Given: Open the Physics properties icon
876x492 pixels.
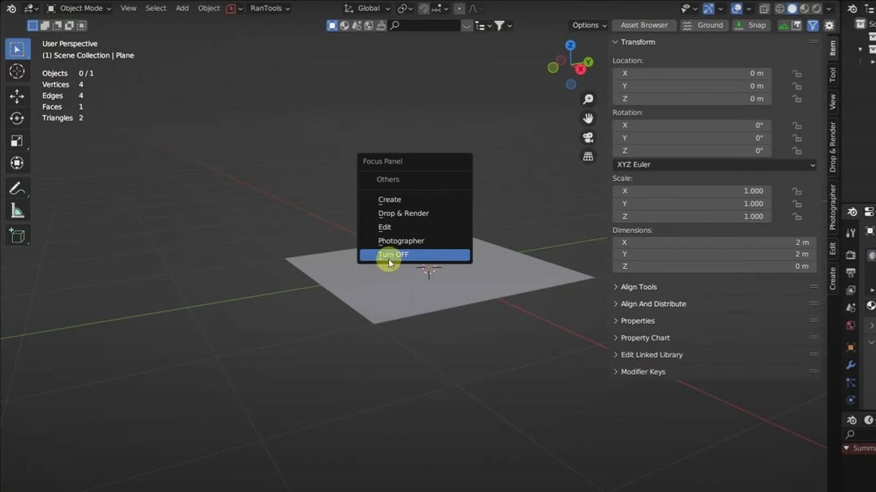Looking at the screenshot, I should pyautogui.click(x=850, y=400).
